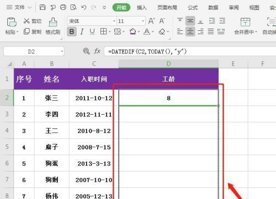Redo the last undone action
This screenshot has width=276, height=199.
94,8
